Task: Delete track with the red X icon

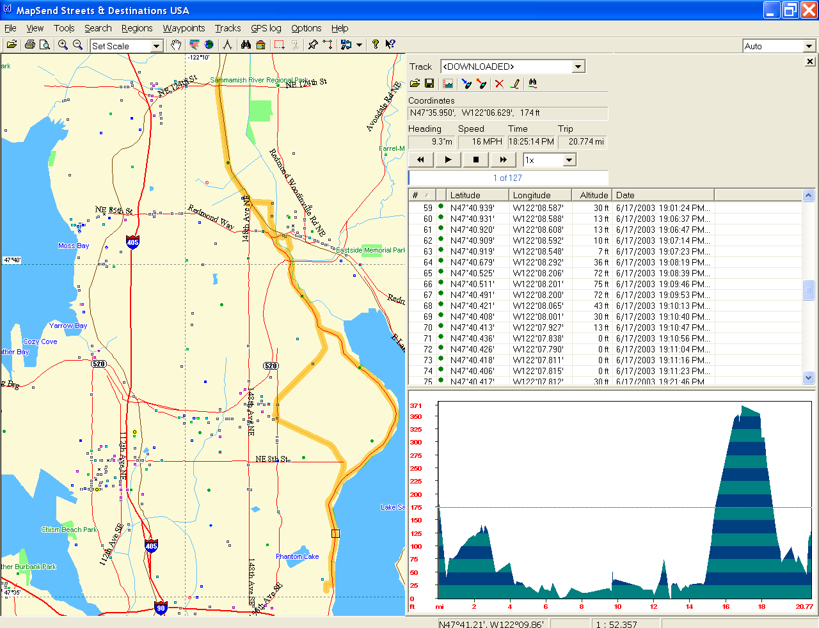Action: click(499, 84)
